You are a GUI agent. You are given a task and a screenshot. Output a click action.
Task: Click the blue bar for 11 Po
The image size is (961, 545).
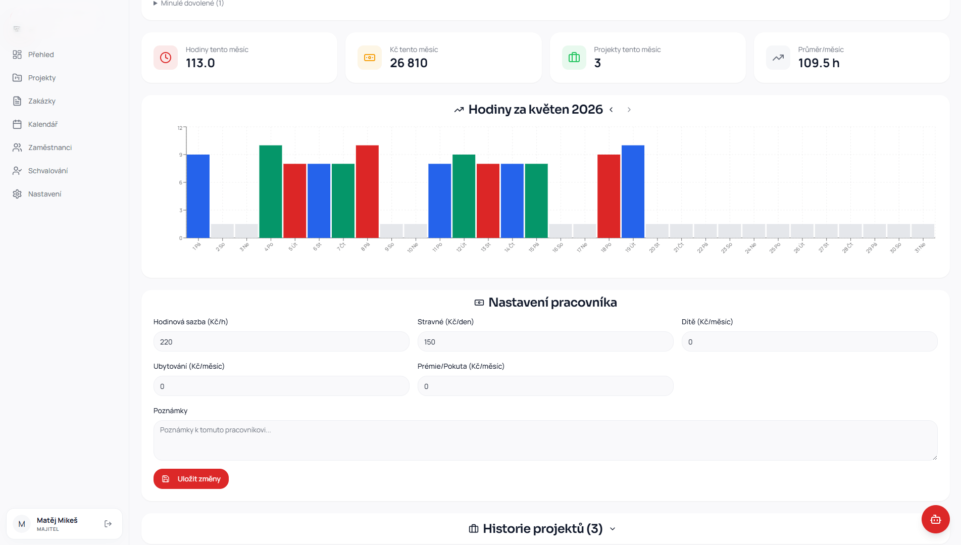pyautogui.click(x=440, y=201)
